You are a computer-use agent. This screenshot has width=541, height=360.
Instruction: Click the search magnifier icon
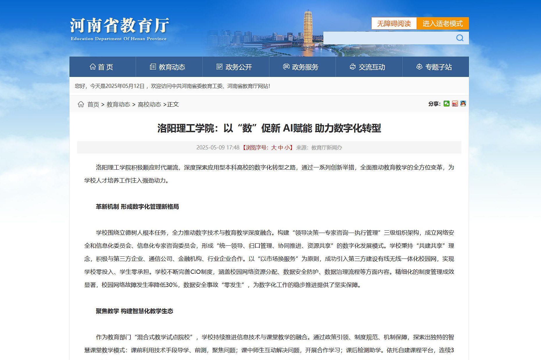coord(460,38)
